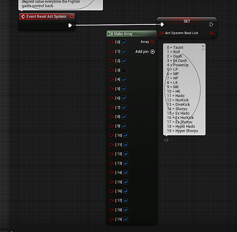Click the input pin for element 0
This screenshot has width=237, height=232.
click(111, 42)
